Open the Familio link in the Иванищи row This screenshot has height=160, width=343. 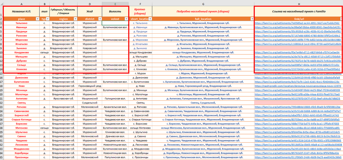click(297, 27)
